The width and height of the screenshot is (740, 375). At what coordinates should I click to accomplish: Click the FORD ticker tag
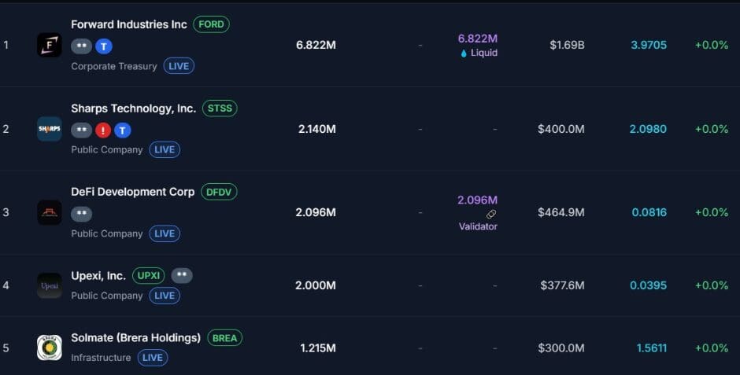[211, 24]
